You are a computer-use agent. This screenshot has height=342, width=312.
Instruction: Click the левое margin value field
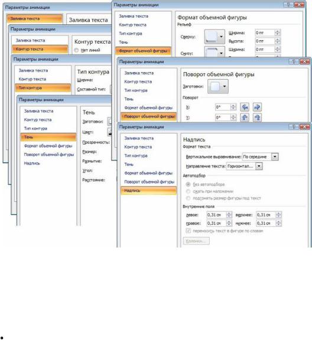(x=217, y=215)
